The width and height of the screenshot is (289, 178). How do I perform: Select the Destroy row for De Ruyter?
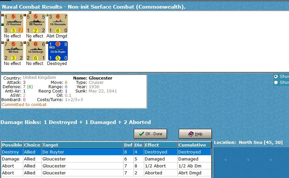(x=106, y=152)
